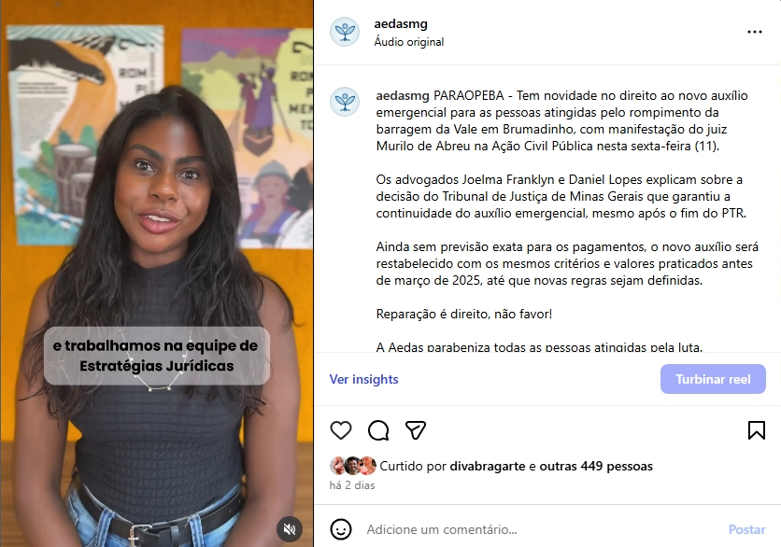
Task: Unmute the video with the speaker icon
Action: point(290,528)
